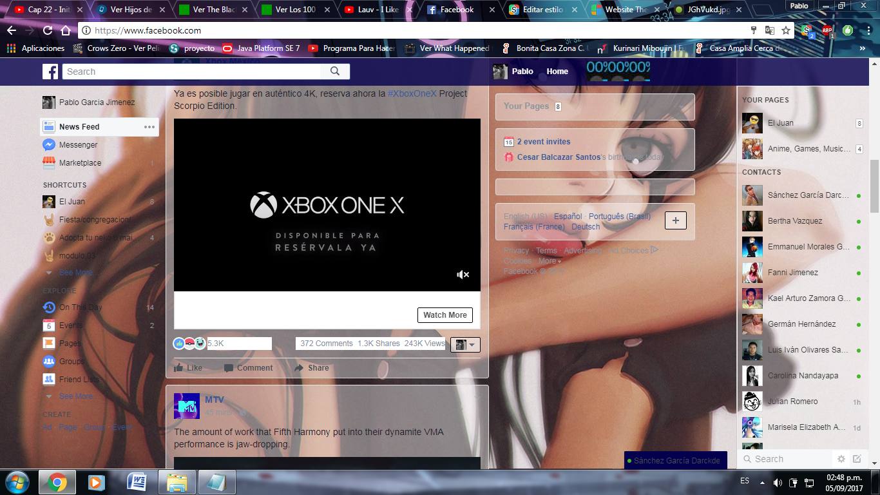Go to the browser home page
Viewport: 880px width, 495px height.
tap(66, 30)
